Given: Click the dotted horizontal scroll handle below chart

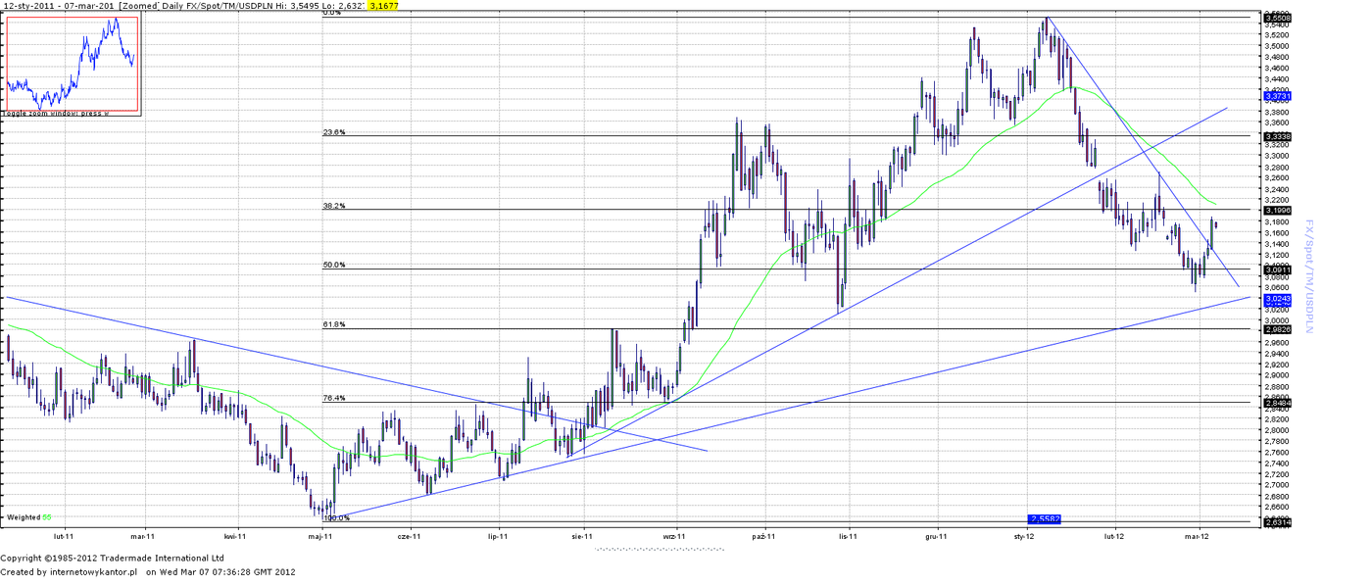Looking at the screenshot, I should 659,549.
